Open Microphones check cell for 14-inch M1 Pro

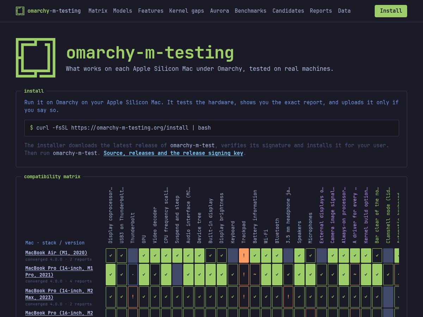coord(311,274)
